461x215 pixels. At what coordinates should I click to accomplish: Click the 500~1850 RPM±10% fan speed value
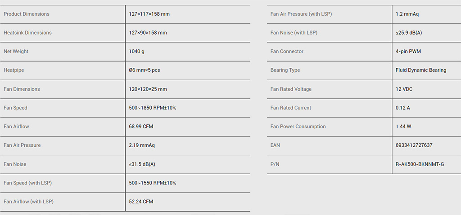[x=152, y=108]
